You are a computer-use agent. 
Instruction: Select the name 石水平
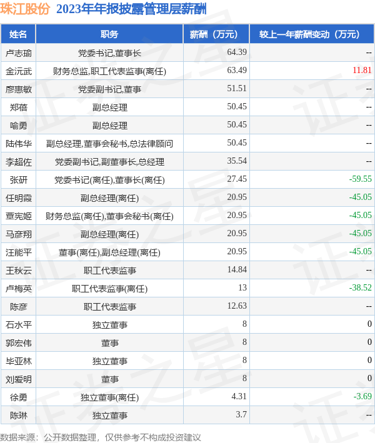click(x=19, y=325)
